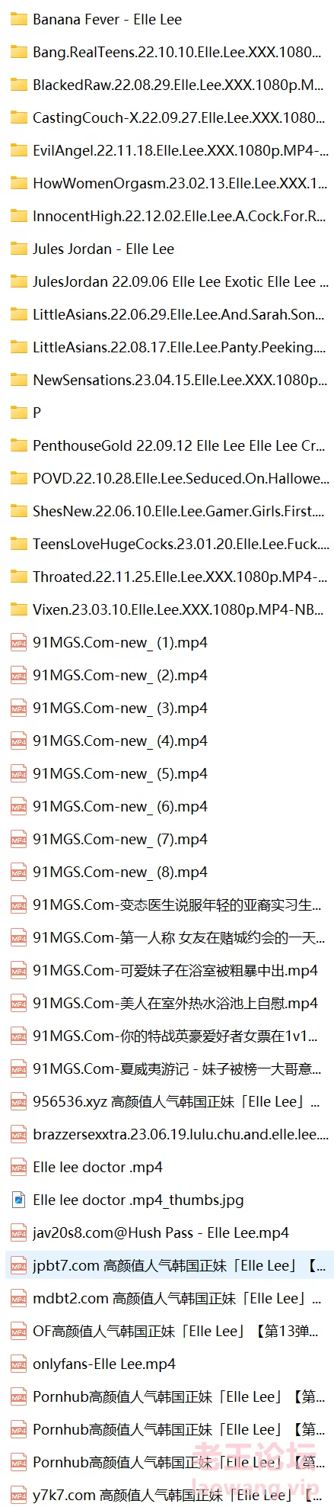Click the MP4 icon of 91MGS.Com-new_ (1).mp4
Screen dimensions: 334x1507
point(19,642)
